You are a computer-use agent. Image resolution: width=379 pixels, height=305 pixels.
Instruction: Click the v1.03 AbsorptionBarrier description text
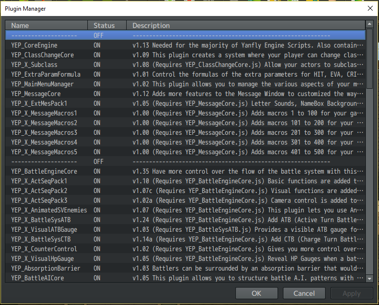click(248, 268)
